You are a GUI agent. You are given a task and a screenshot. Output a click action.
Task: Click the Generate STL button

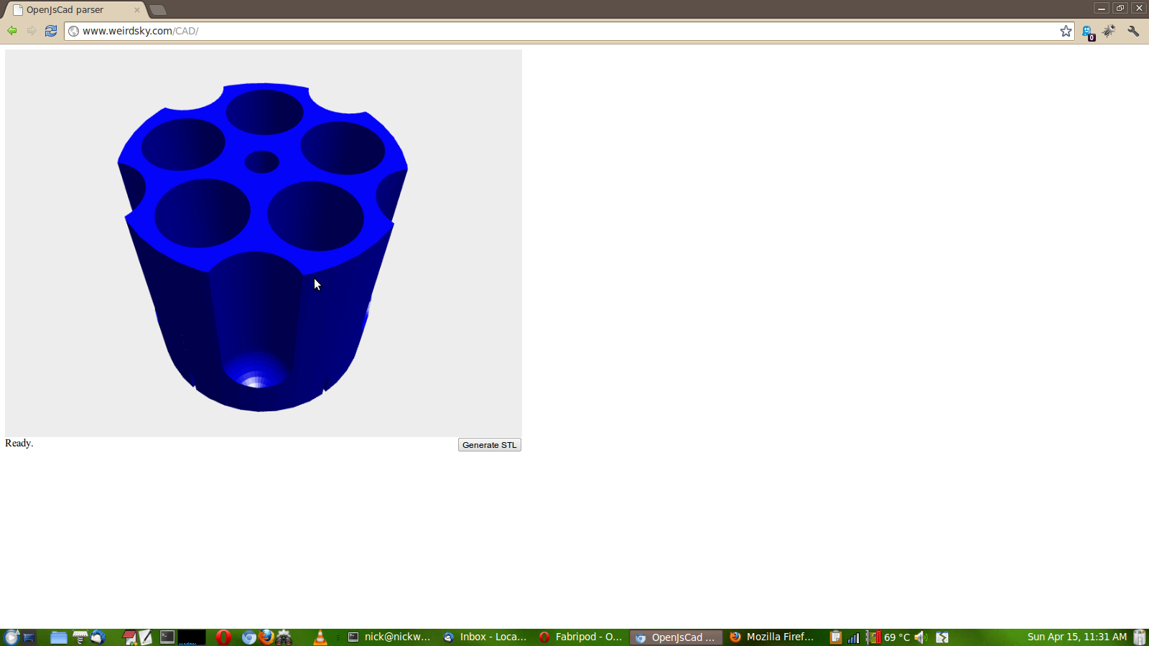click(489, 445)
